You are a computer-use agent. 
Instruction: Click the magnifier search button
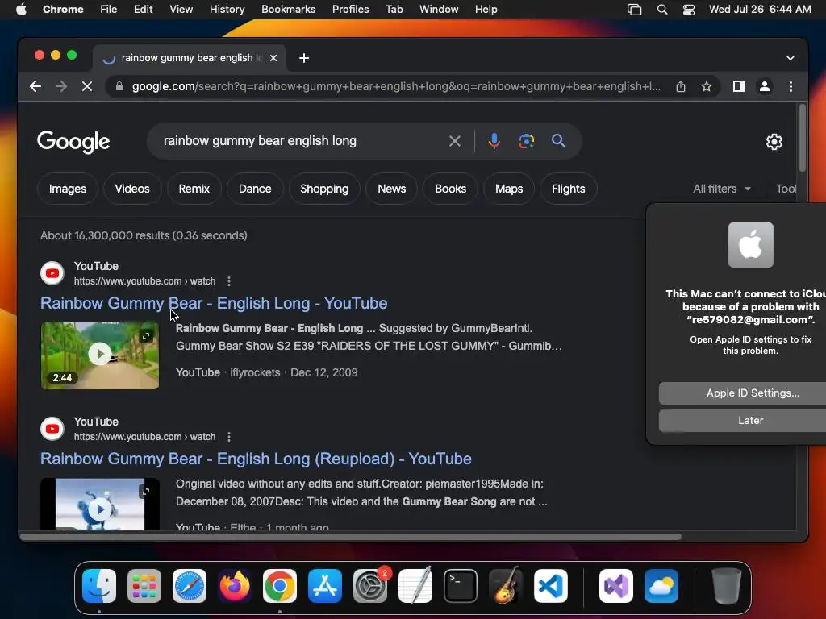(558, 141)
